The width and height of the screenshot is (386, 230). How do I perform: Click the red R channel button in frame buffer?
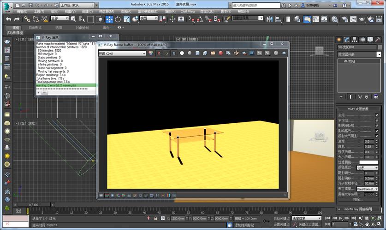159,53
